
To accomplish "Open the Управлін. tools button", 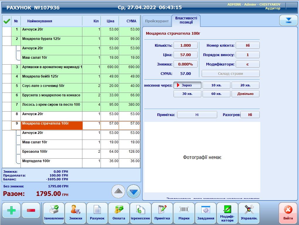I will click(249, 213).
